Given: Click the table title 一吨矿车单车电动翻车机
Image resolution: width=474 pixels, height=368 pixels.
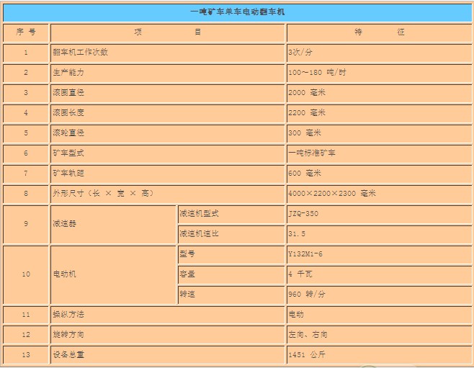Looking at the screenshot, I should (x=236, y=12).
